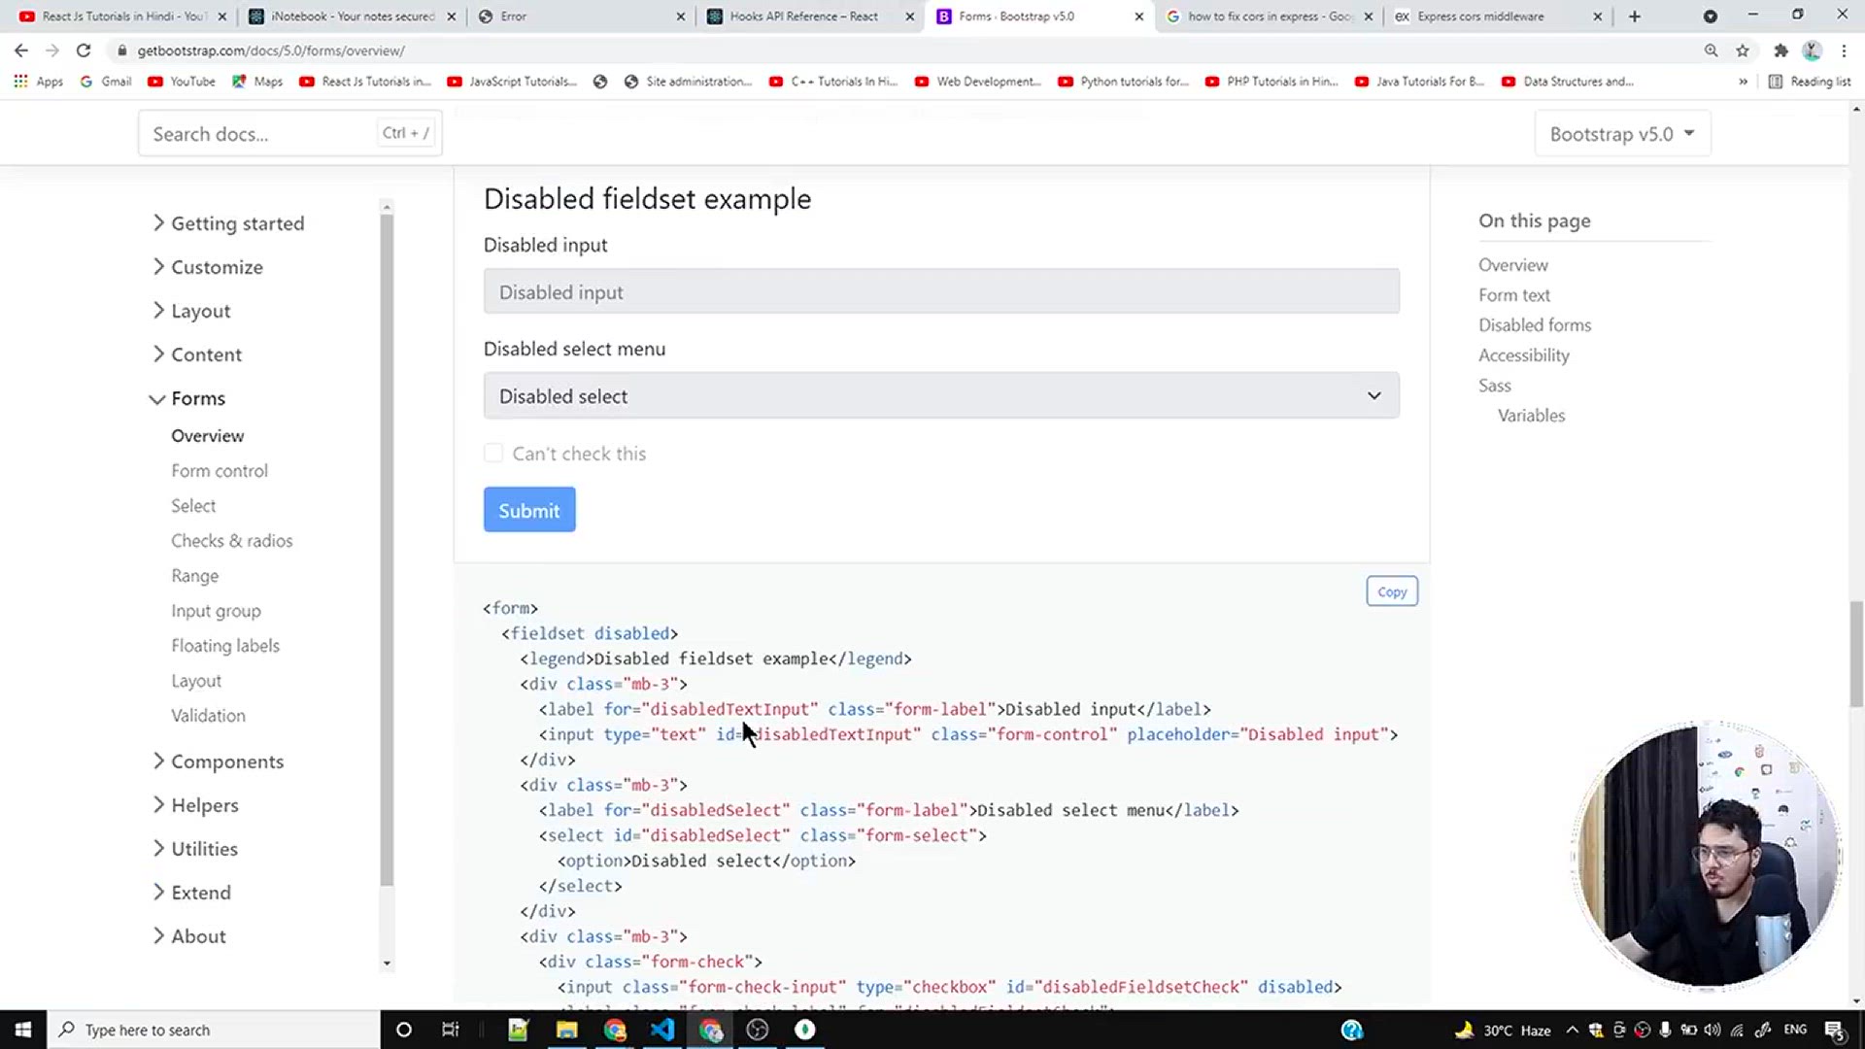This screenshot has height=1049, width=1865.
Task: Open the Input group sidebar link
Action: click(x=217, y=611)
